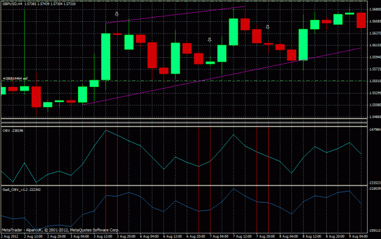Click the MetaTrader copyright text
381x239 pixels.
(x=60, y=230)
